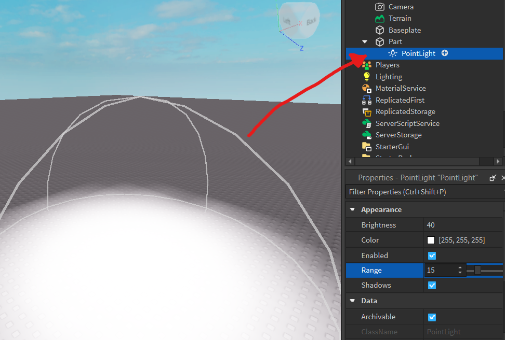This screenshot has height=340, width=505.
Task: Select the PointLight tree item
Action: click(424, 53)
